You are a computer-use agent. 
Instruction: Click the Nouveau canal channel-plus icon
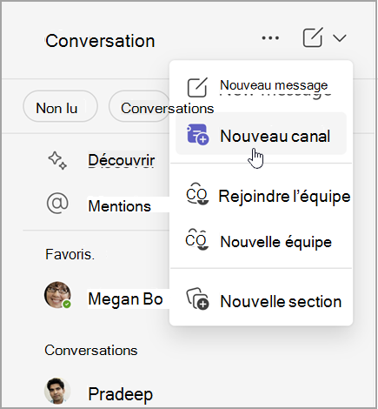(197, 134)
